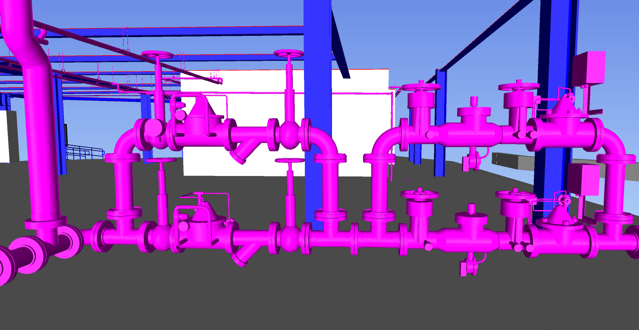Screen dimensions: 639x330
Task: Select the blue handrail in the left background
Action: (84, 152)
